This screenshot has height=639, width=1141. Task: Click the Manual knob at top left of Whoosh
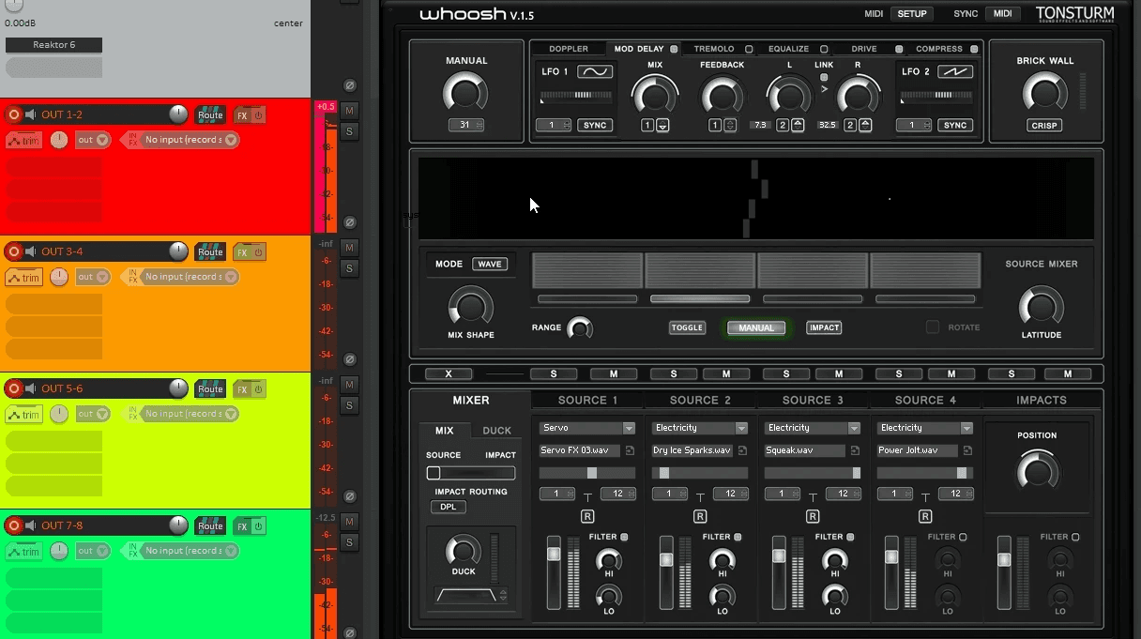pos(466,93)
